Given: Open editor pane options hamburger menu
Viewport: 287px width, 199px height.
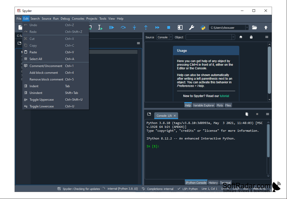Looking at the screenshot, I should pos(138,43).
